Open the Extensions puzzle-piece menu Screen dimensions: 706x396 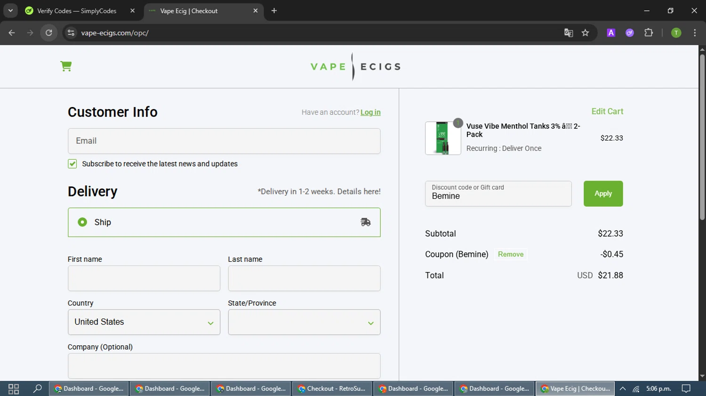[x=649, y=33]
